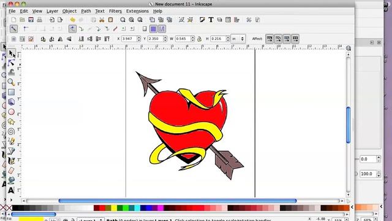392x221 pixels.
Task: Click the vertical canvas scrollbar
Action: [349, 125]
